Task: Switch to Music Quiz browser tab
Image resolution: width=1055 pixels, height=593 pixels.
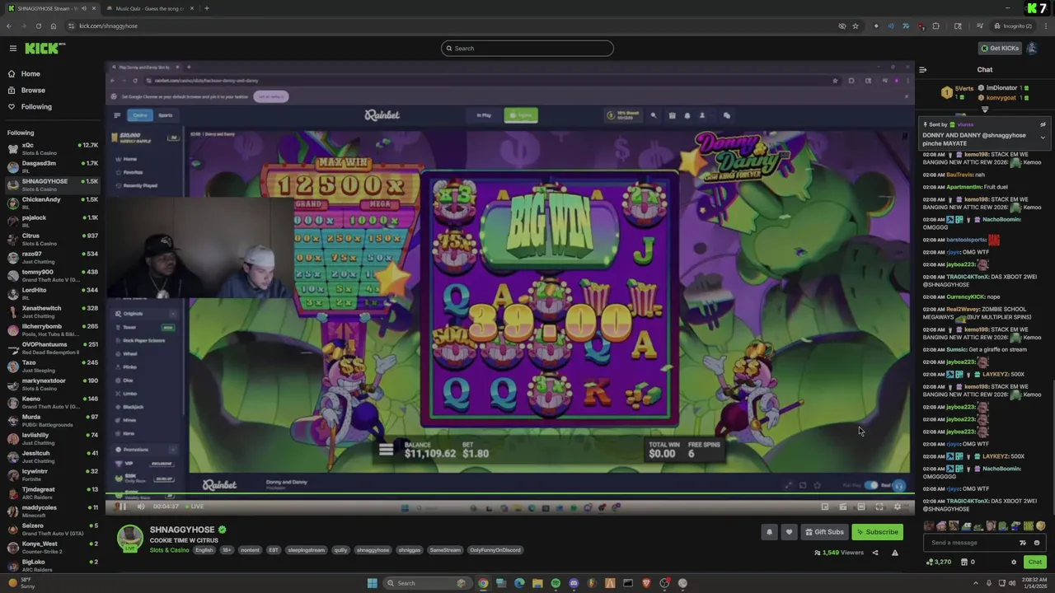Action: point(151,8)
